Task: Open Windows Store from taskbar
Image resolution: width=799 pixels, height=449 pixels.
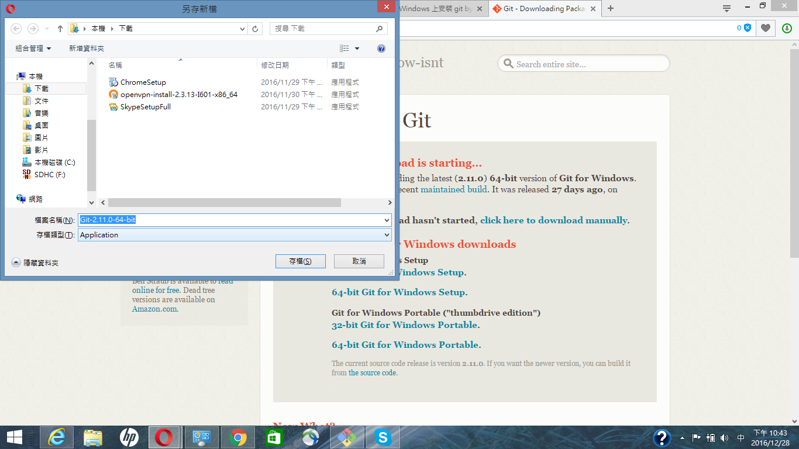Action: (274, 437)
